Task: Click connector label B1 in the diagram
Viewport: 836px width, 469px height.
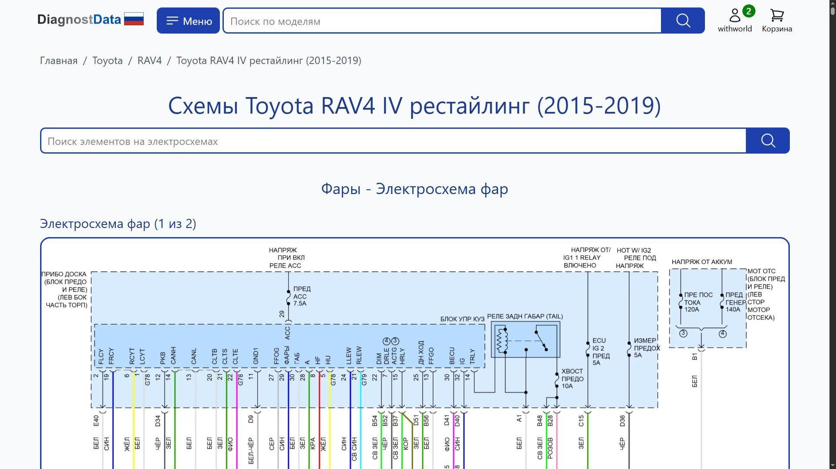Action: (x=694, y=357)
